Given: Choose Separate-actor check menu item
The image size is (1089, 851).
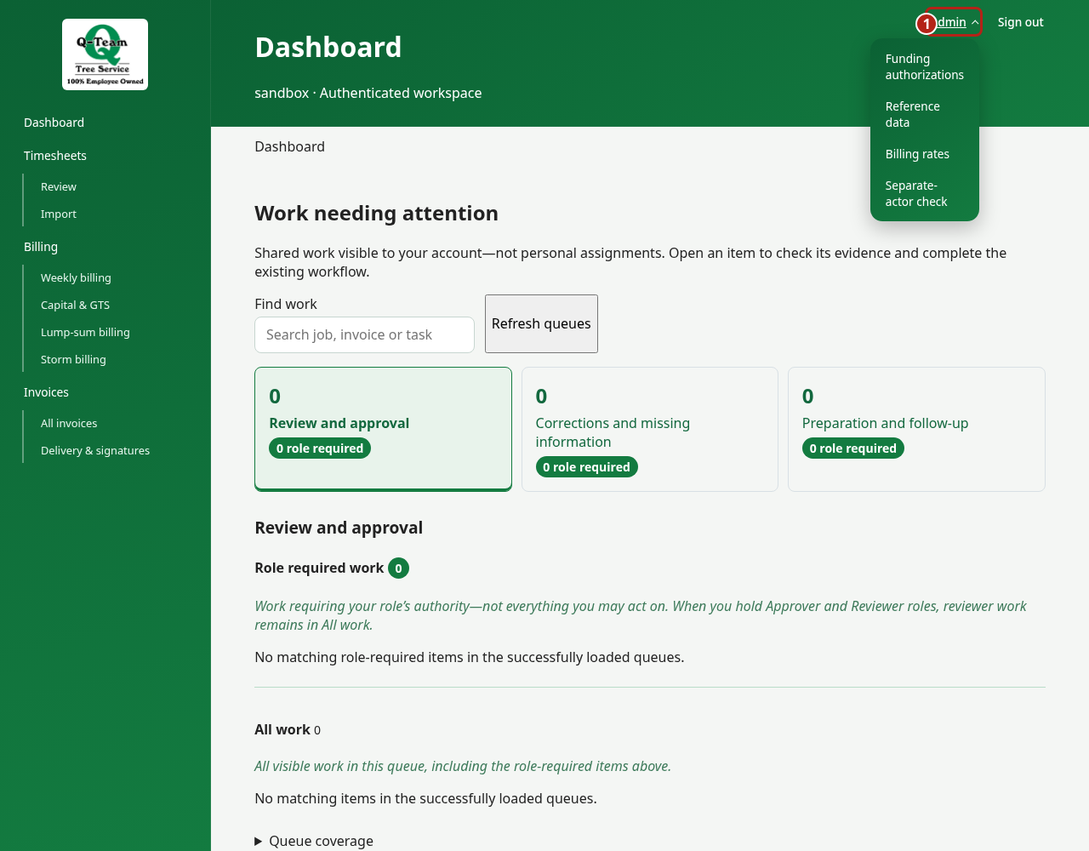Looking at the screenshot, I should [x=924, y=193].
